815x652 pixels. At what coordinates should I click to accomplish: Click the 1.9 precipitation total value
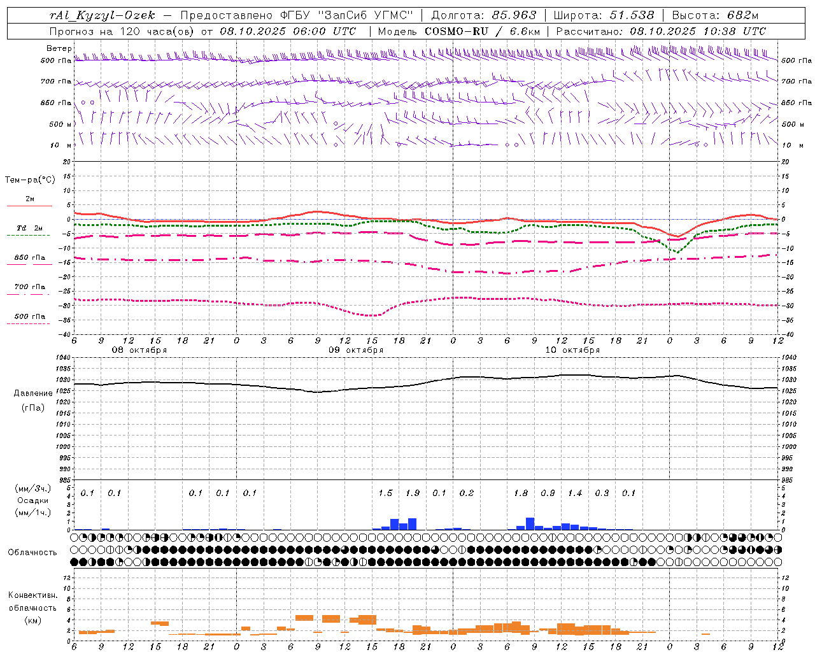tap(413, 493)
